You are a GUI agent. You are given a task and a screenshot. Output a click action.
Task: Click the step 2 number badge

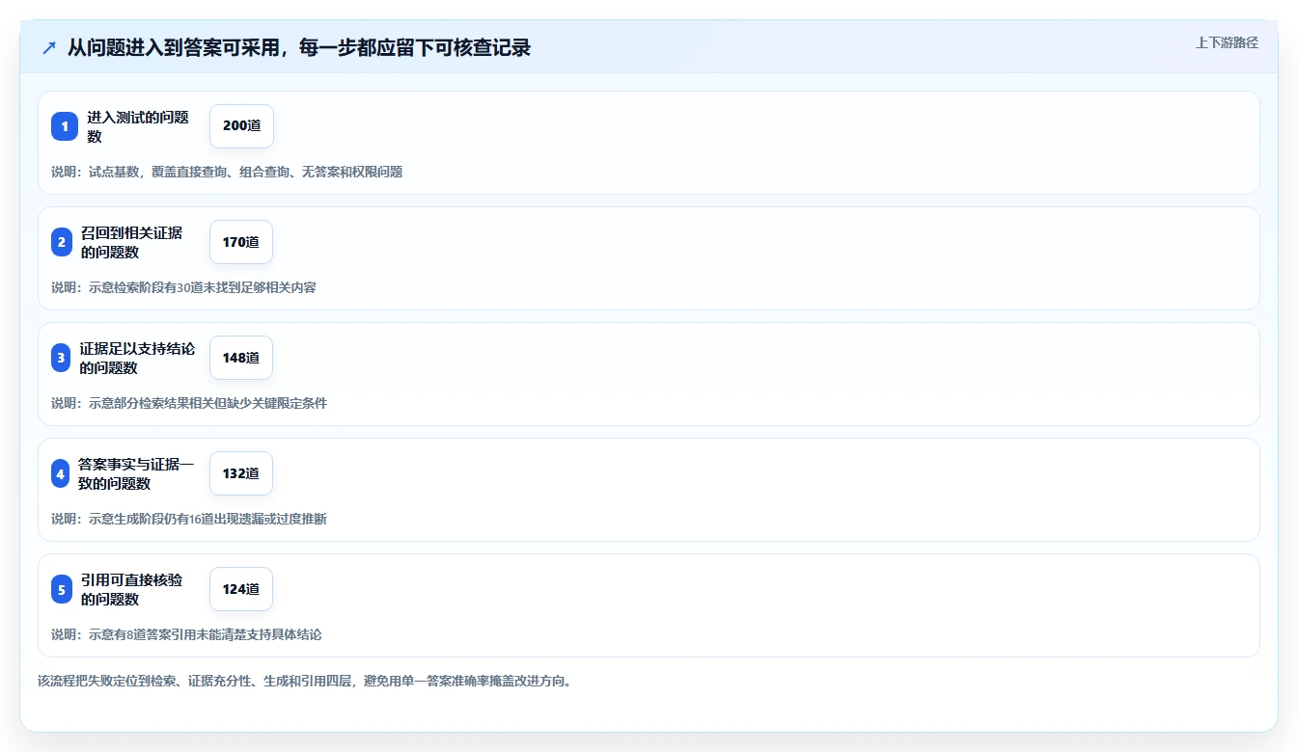62,242
